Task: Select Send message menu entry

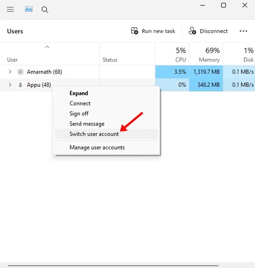Action: click(x=87, y=124)
